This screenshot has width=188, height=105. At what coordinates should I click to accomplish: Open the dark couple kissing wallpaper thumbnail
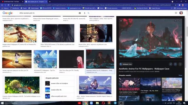58,33
